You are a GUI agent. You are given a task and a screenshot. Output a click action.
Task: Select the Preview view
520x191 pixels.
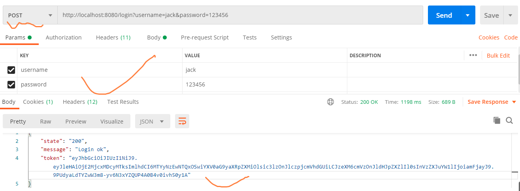pyautogui.click(x=75, y=122)
